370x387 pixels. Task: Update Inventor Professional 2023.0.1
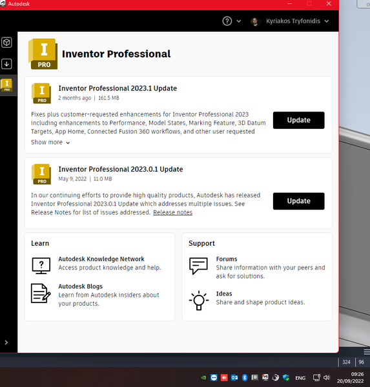[298, 201]
